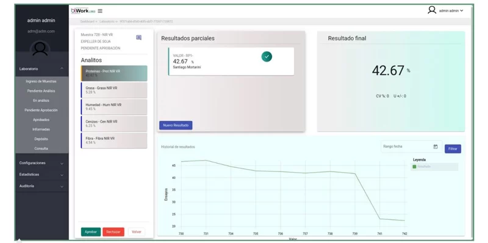
Task: Open Ingreso de Muestras in sidebar
Action: pos(41,81)
